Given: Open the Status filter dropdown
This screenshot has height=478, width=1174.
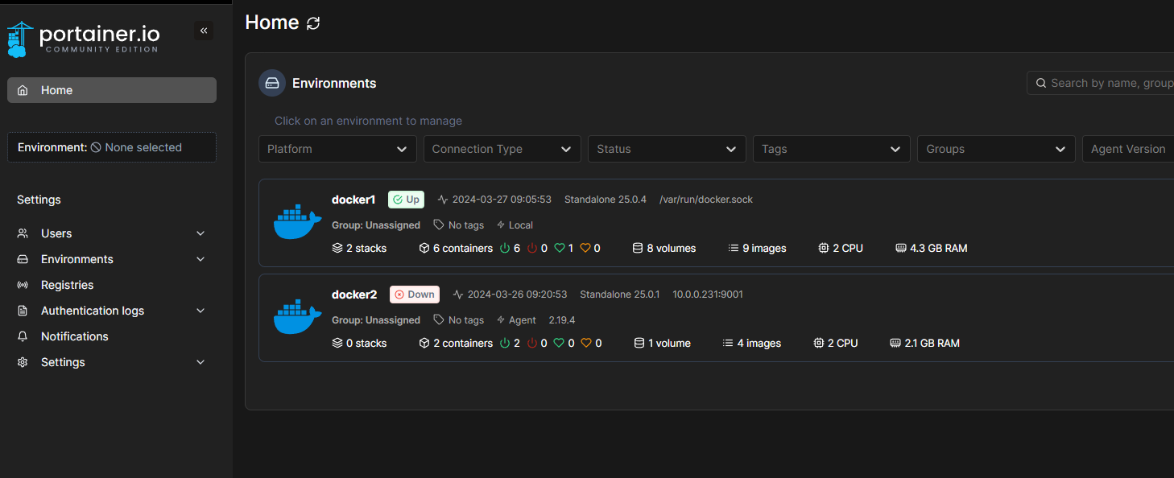Looking at the screenshot, I should pos(667,149).
